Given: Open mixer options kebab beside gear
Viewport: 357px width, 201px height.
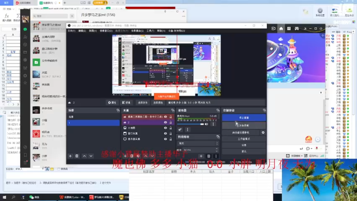Looking at the screenshot, I should 187,130.
